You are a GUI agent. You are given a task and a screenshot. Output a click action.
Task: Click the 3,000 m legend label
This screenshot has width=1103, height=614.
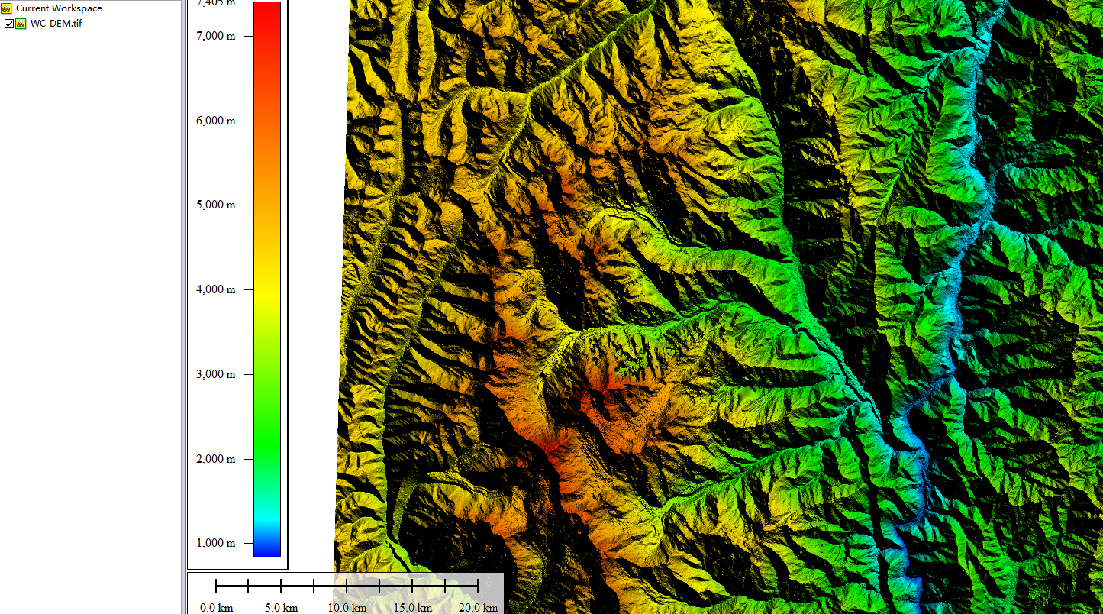(215, 374)
